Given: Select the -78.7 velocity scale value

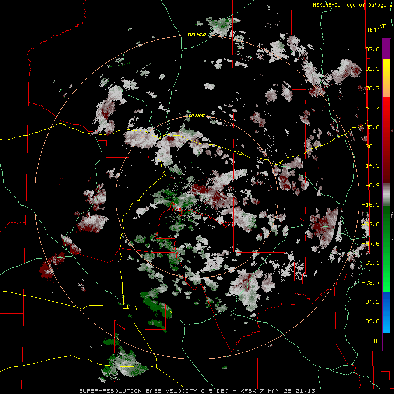Looking at the screenshot, I should [371, 283].
